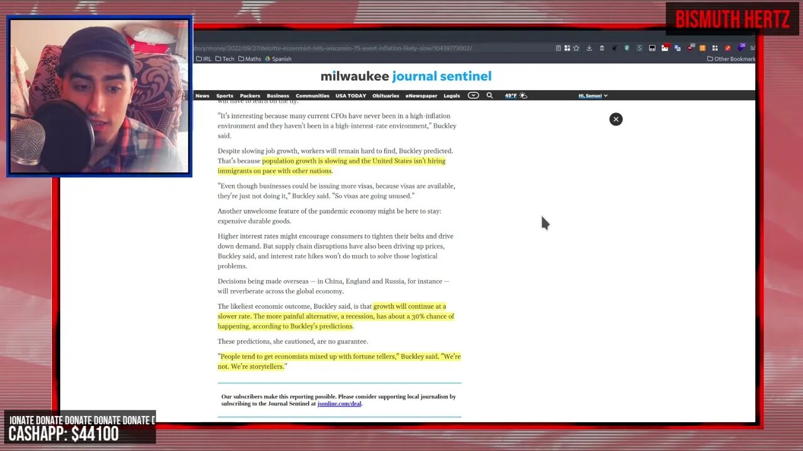Click the text "These predictions, she cautioned"

point(268,341)
